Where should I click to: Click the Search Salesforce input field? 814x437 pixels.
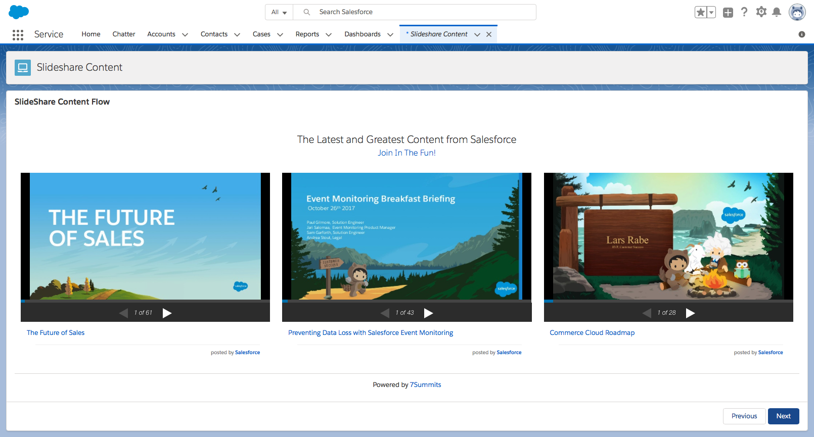coord(415,12)
